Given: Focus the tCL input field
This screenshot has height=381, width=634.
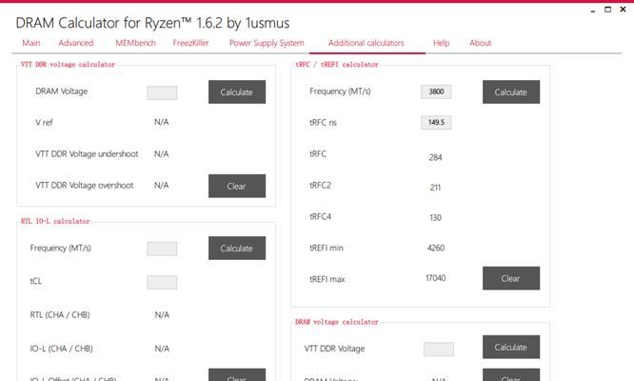Looking at the screenshot, I should [x=162, y=282].
